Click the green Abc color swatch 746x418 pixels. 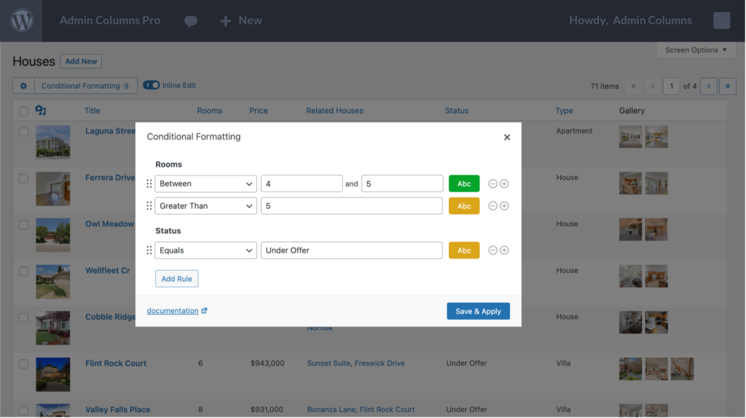pyautogui.click(x=464, y=184)
